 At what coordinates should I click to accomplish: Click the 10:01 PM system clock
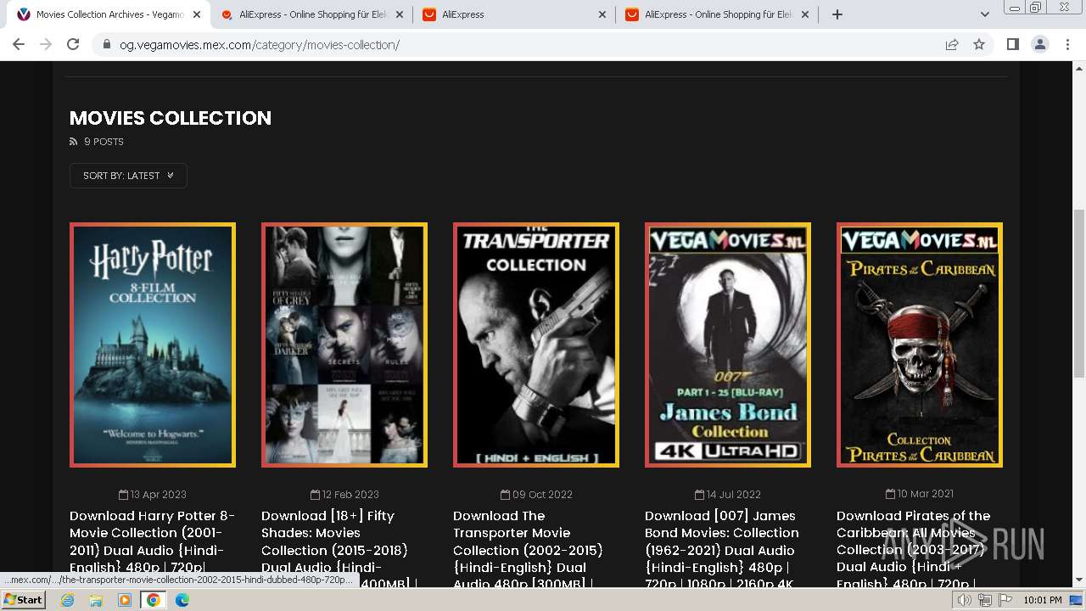coord(1043,600)
